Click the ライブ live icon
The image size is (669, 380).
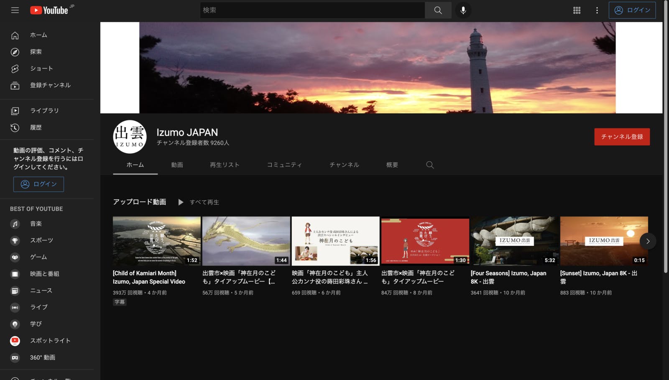click(x=15, y=307)
